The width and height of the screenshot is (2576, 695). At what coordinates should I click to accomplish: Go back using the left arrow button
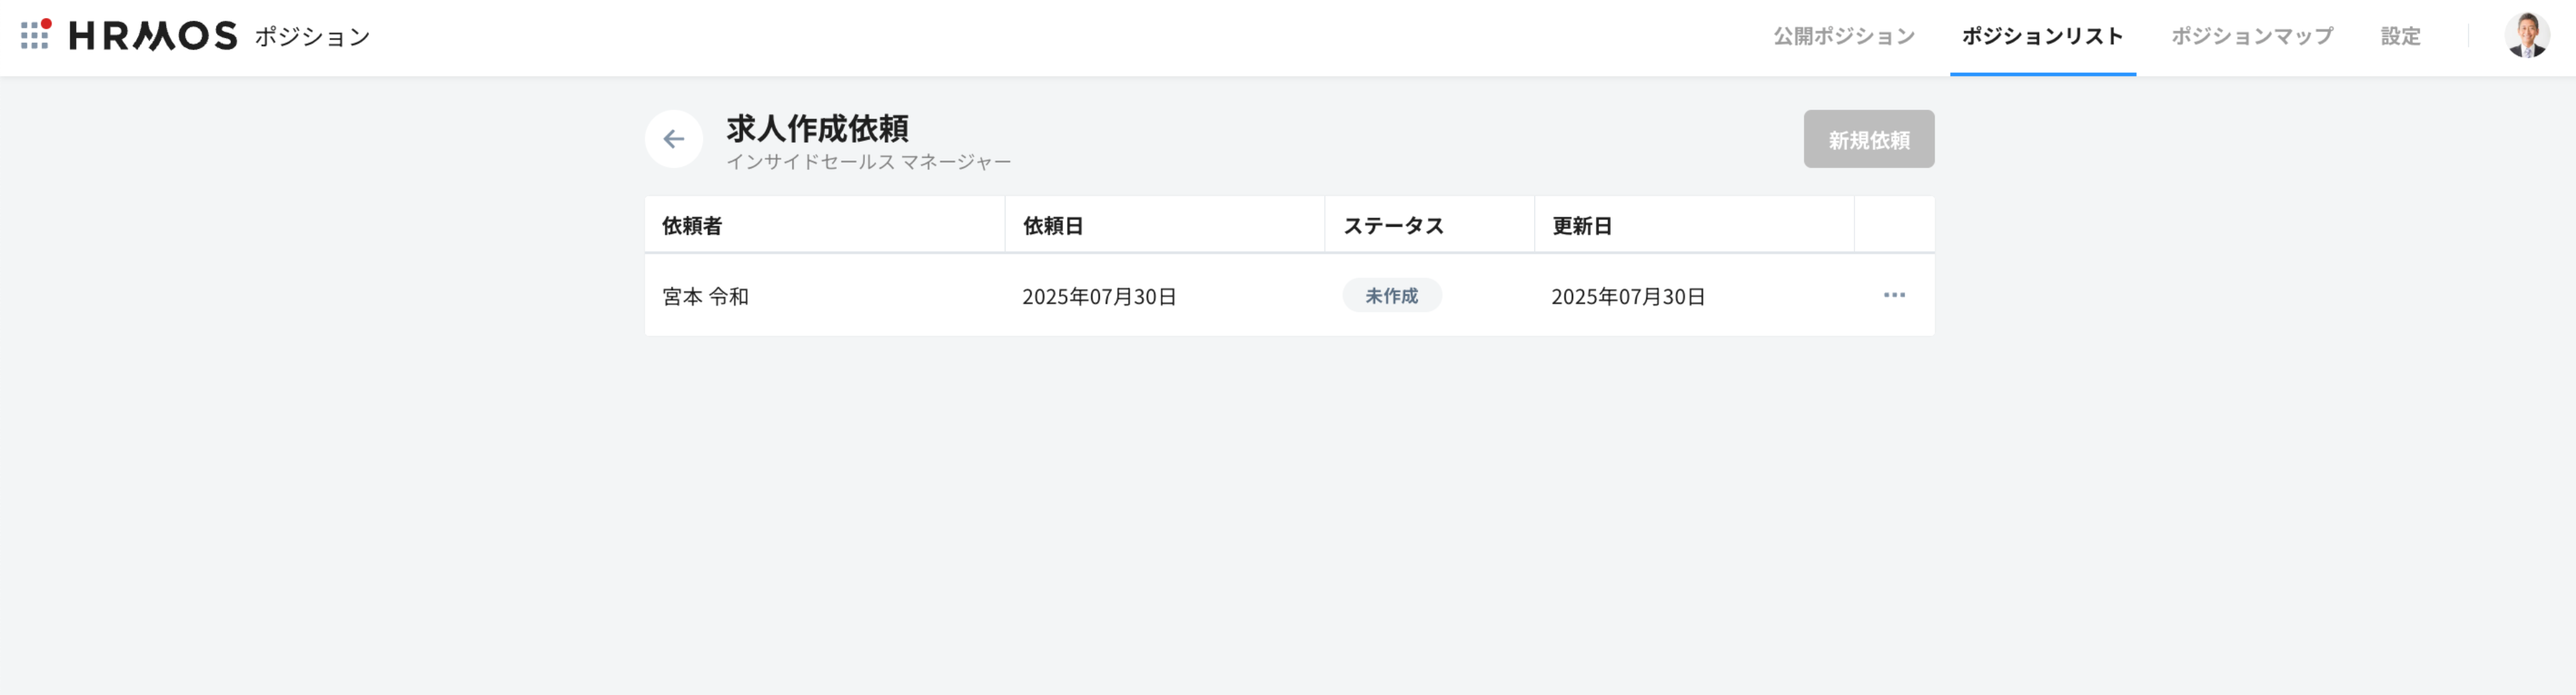[x=673, y=139]
